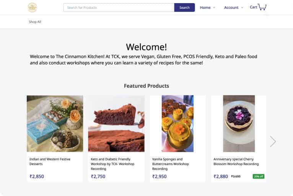Click the 20% off green badge

pyautogui.click(x=258, y=176)
